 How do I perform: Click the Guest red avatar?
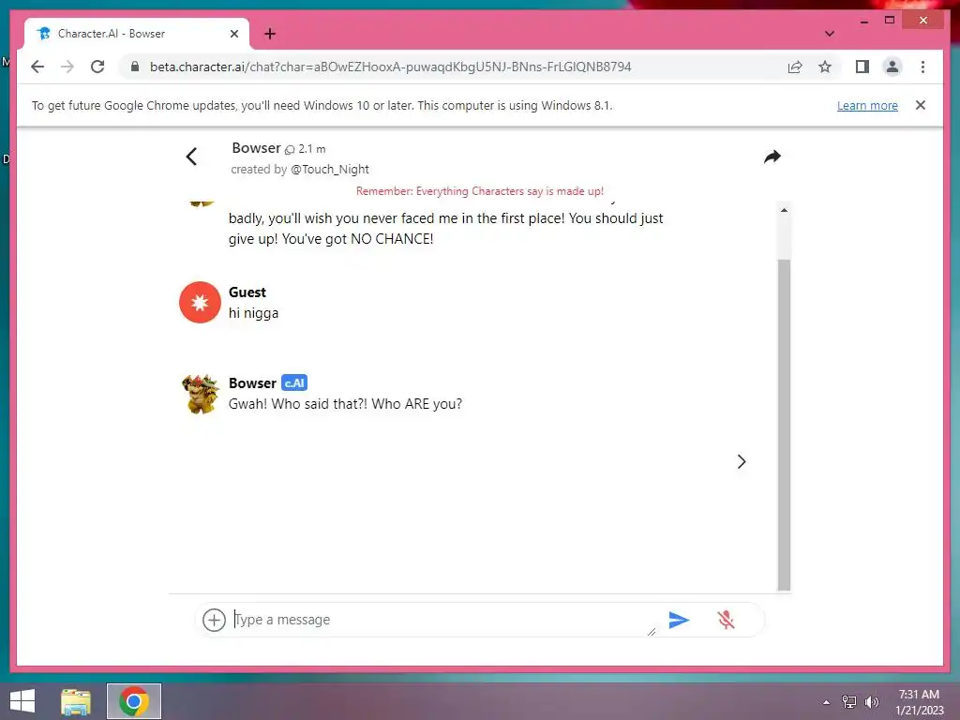(x=200, y=303)
